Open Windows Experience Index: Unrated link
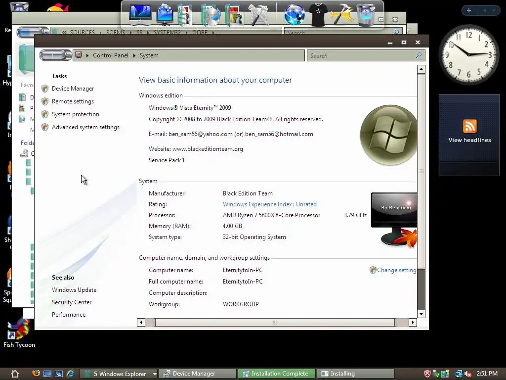506x380 pixels. pyautogui.click(x=269, y=204)
